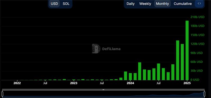This screenshot has height=98, width=211.
Task: Click the bar above the second Jul label
Action: pos(102,80)
